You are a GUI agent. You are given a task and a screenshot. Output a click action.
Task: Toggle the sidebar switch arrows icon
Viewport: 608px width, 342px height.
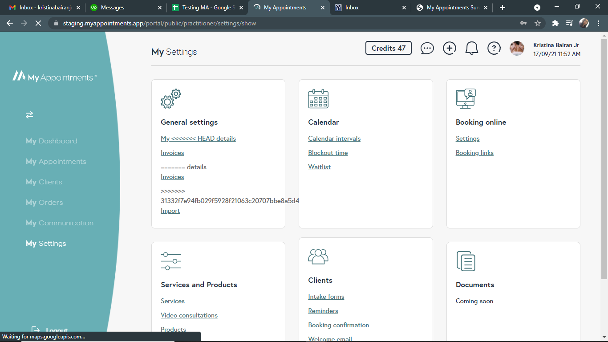pos(29,115)
